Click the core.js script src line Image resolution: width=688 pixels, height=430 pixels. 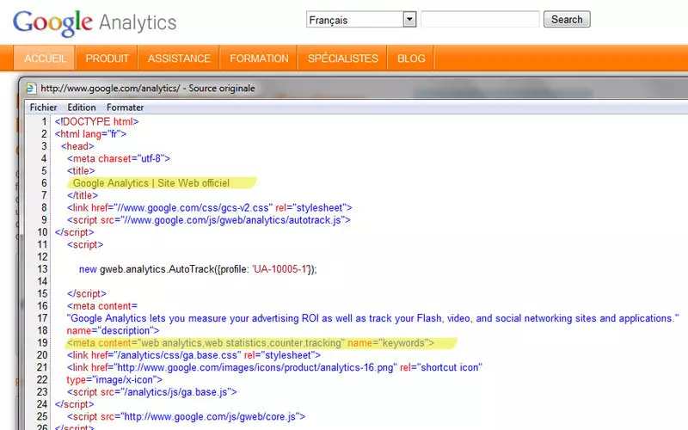(x=186, y=416)
